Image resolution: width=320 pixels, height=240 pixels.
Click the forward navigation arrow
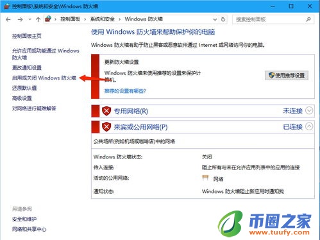[x=21, y=20]
